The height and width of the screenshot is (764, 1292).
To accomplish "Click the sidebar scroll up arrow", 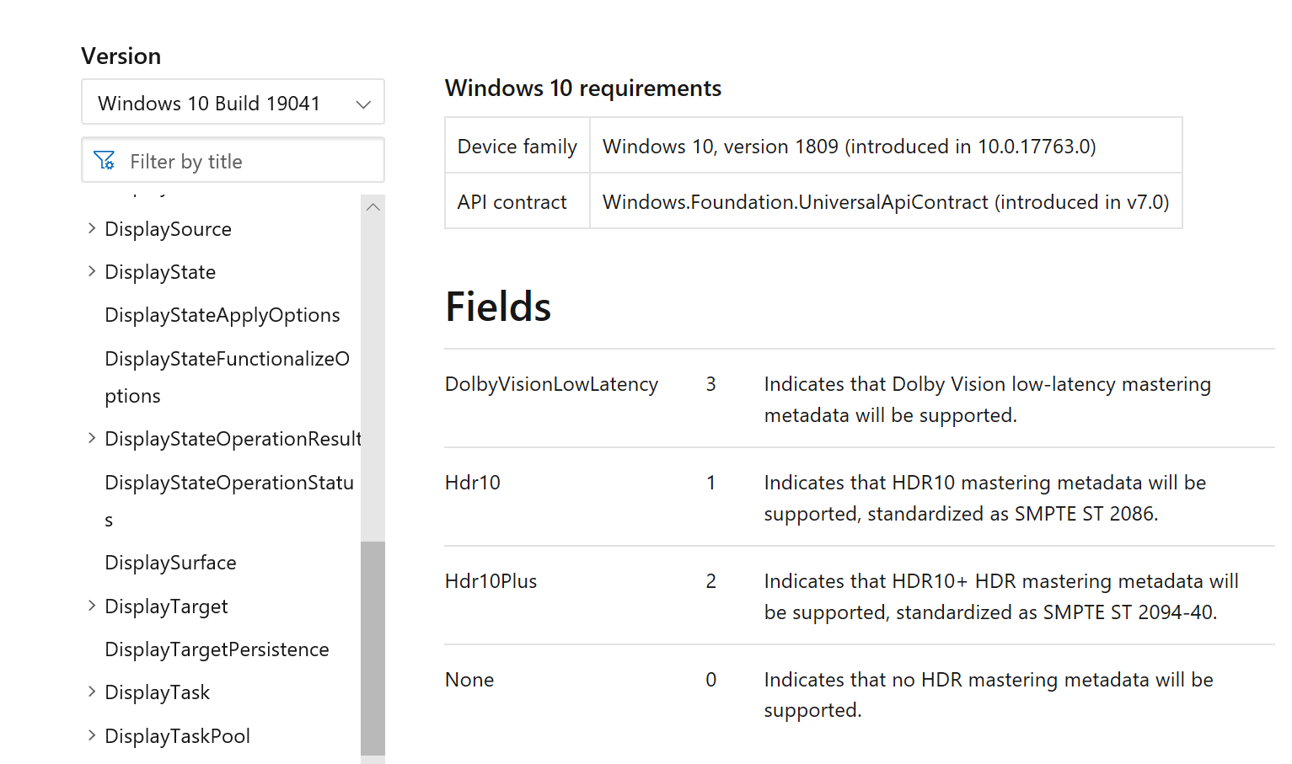I will point(373,207).
